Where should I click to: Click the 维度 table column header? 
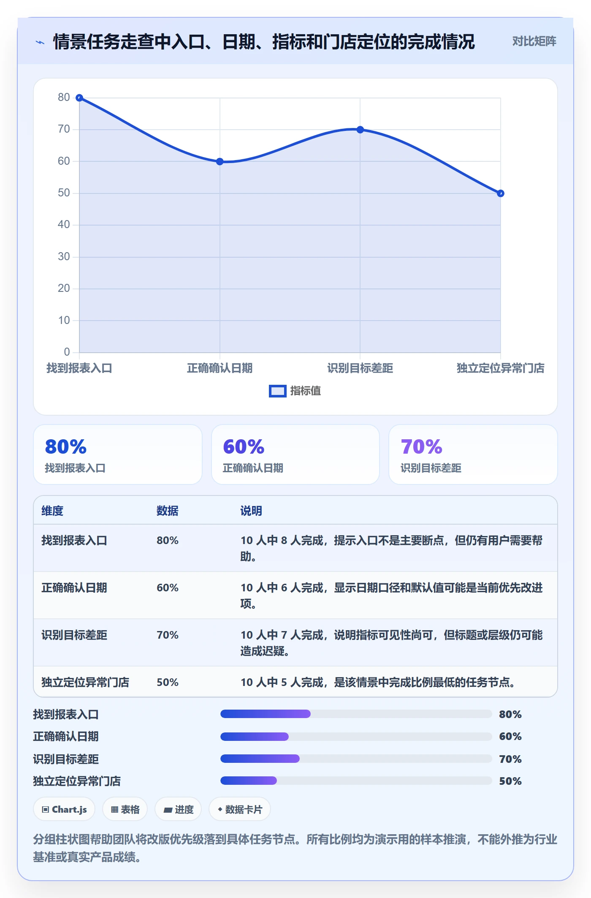[x=52, y=511]
